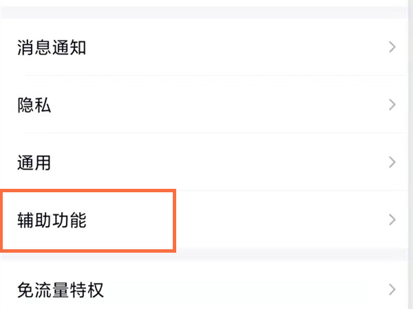This screenshot has width=413, height=309.
Task: Go to 免流量特权
Action: [61, 289]
